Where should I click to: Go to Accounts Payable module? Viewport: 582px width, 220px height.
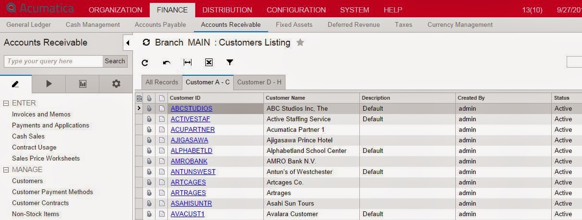160,24
